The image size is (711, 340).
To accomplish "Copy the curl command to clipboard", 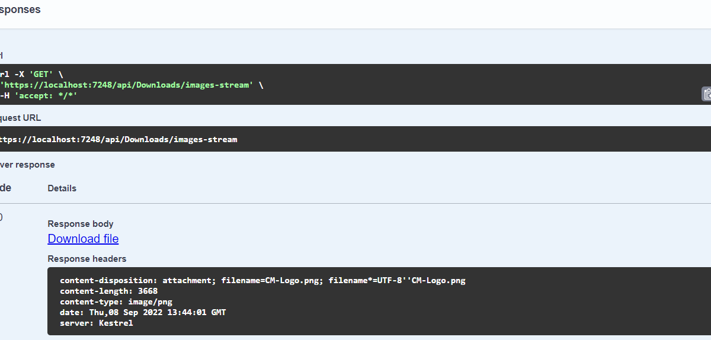I will (706, 94).
